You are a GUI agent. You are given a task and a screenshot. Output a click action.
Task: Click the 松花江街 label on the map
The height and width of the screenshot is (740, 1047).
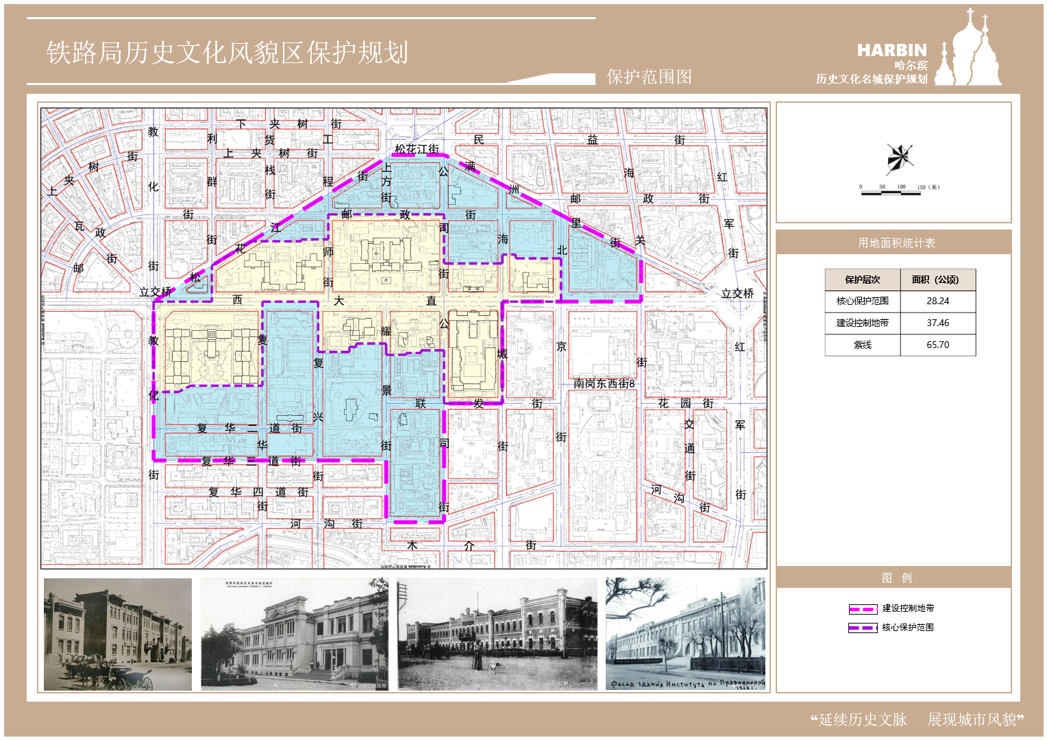point(417,149)
